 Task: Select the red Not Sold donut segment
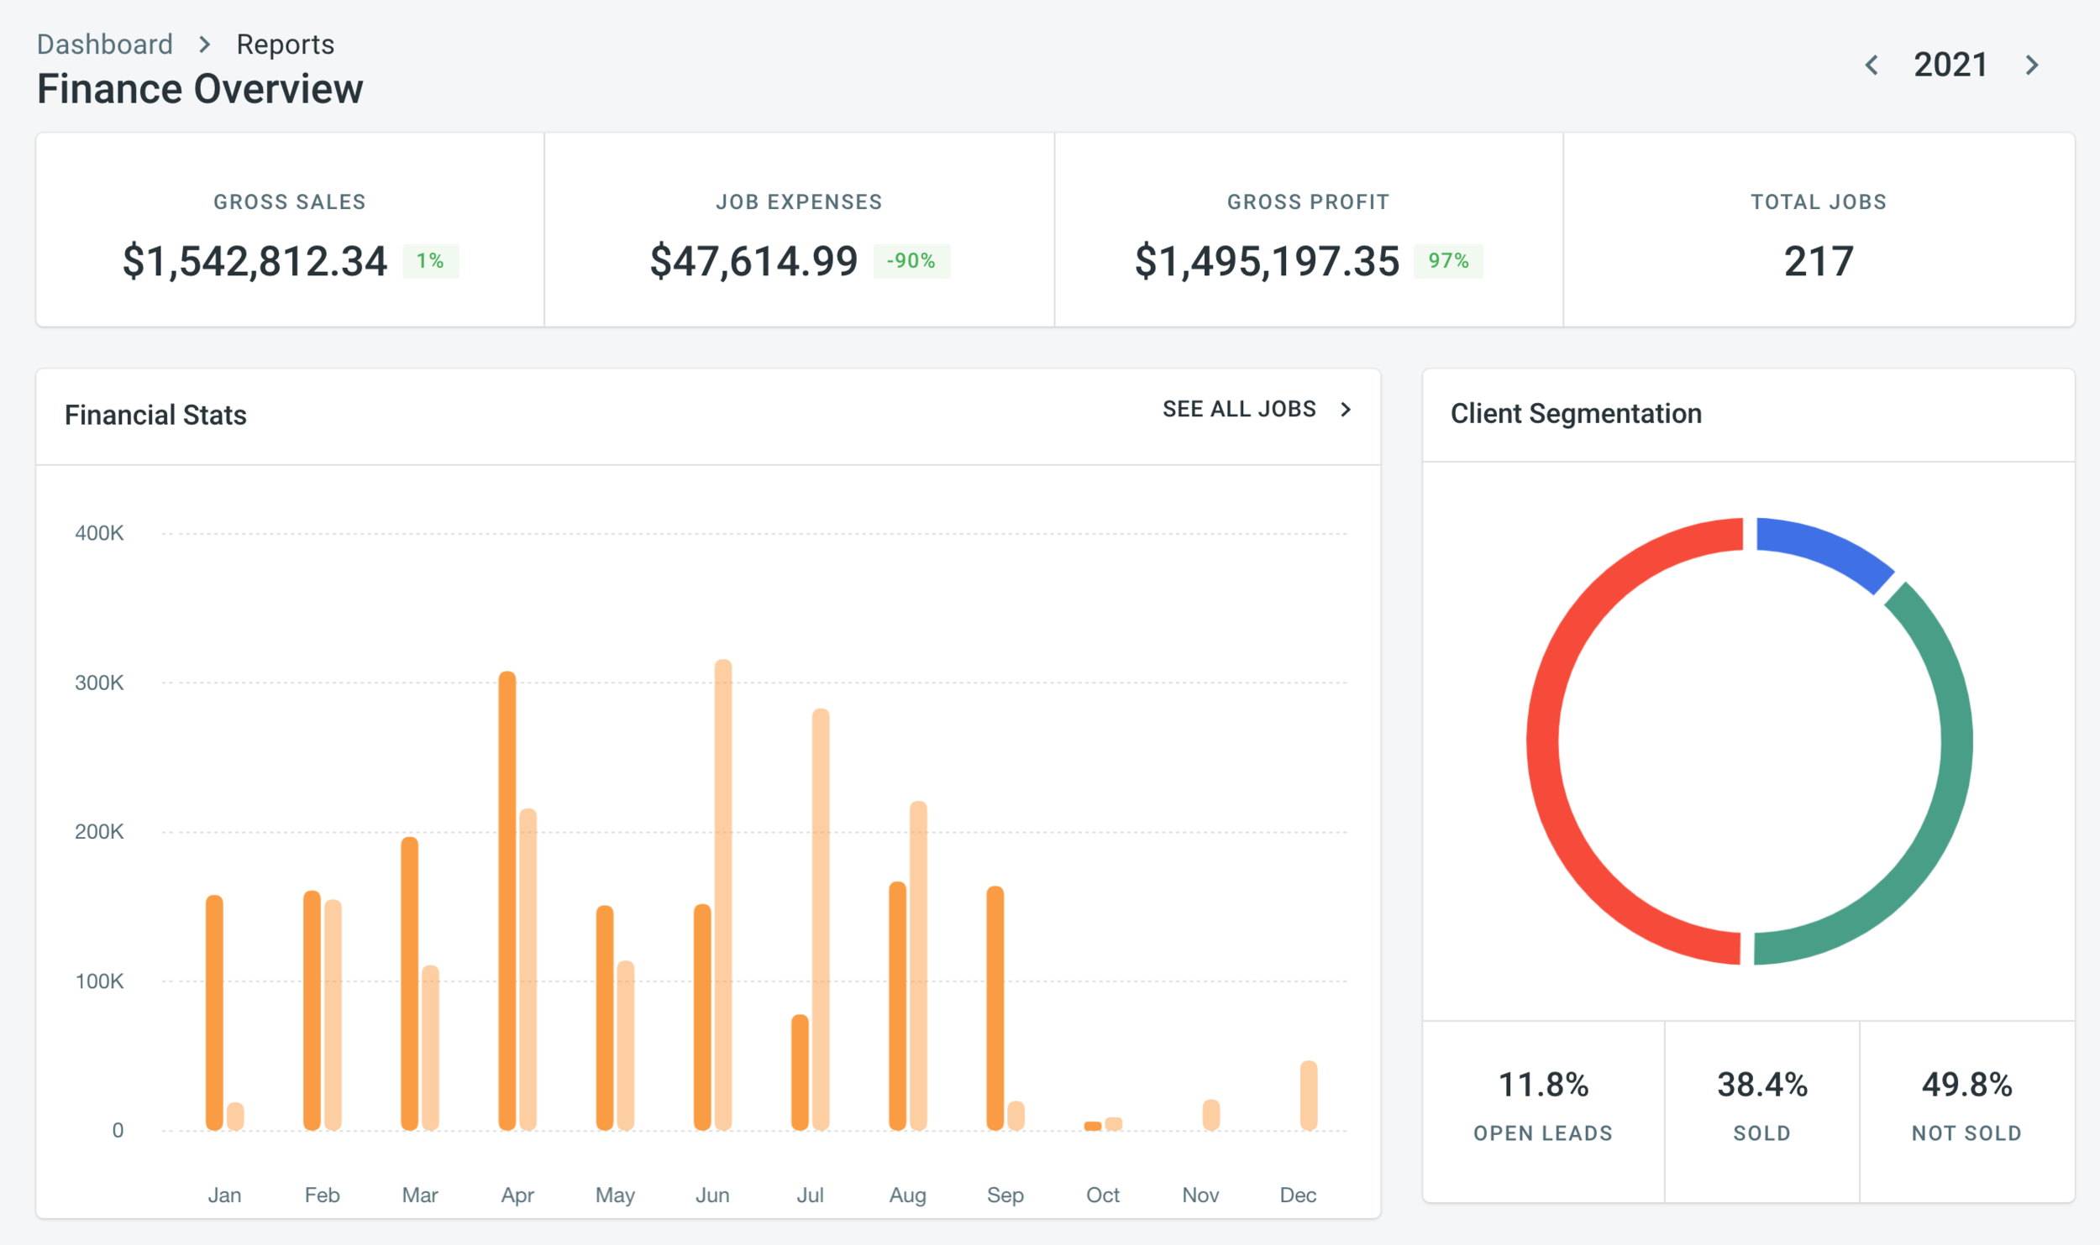(x=1544, y=743)
